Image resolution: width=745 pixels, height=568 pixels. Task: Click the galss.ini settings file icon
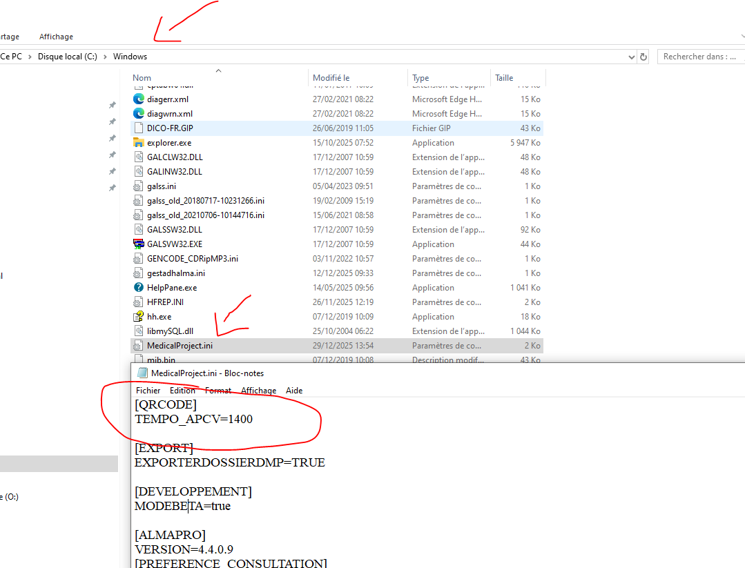[139, 186]
